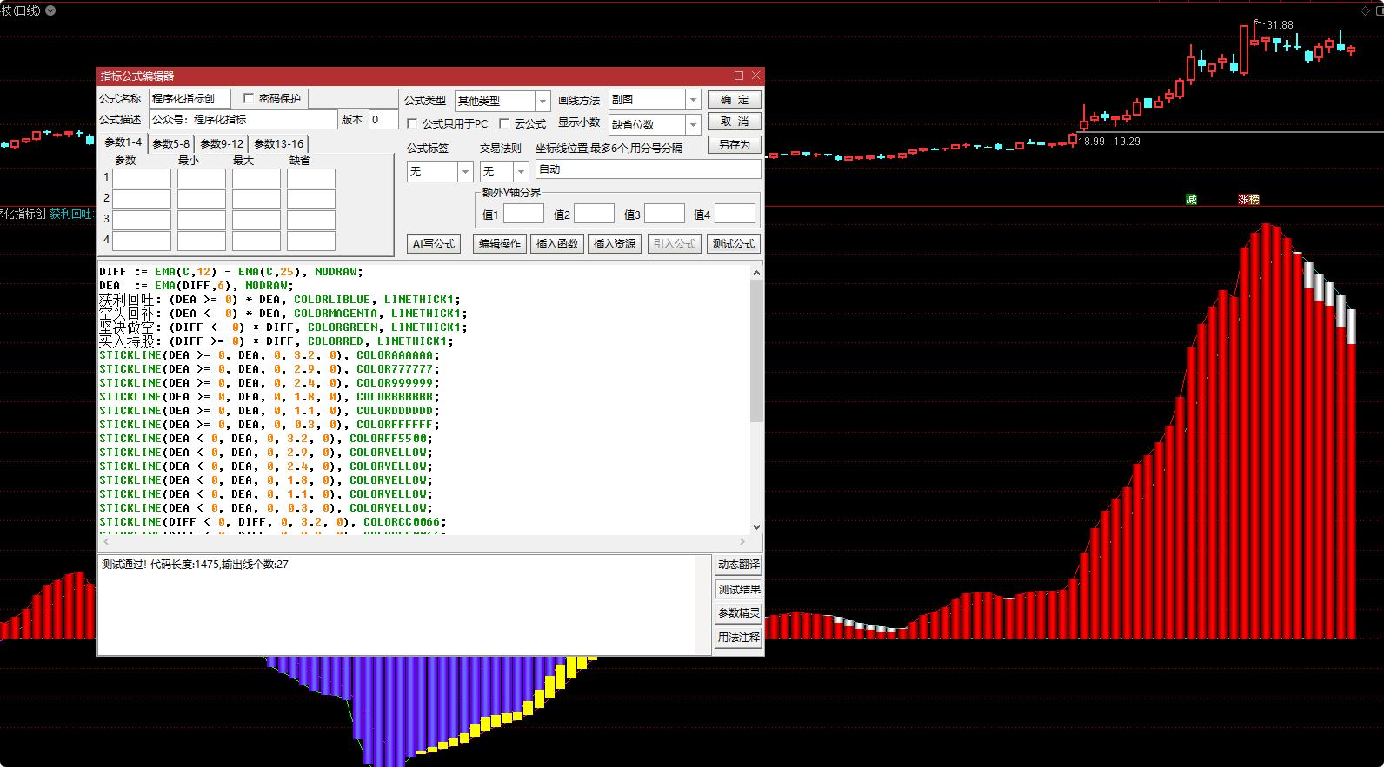Toggle the 公式只用于PC checkbox

(412, 124)
